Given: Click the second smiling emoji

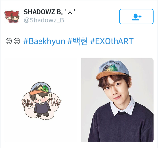Looking at the screenshot, I should coord(17,41).
